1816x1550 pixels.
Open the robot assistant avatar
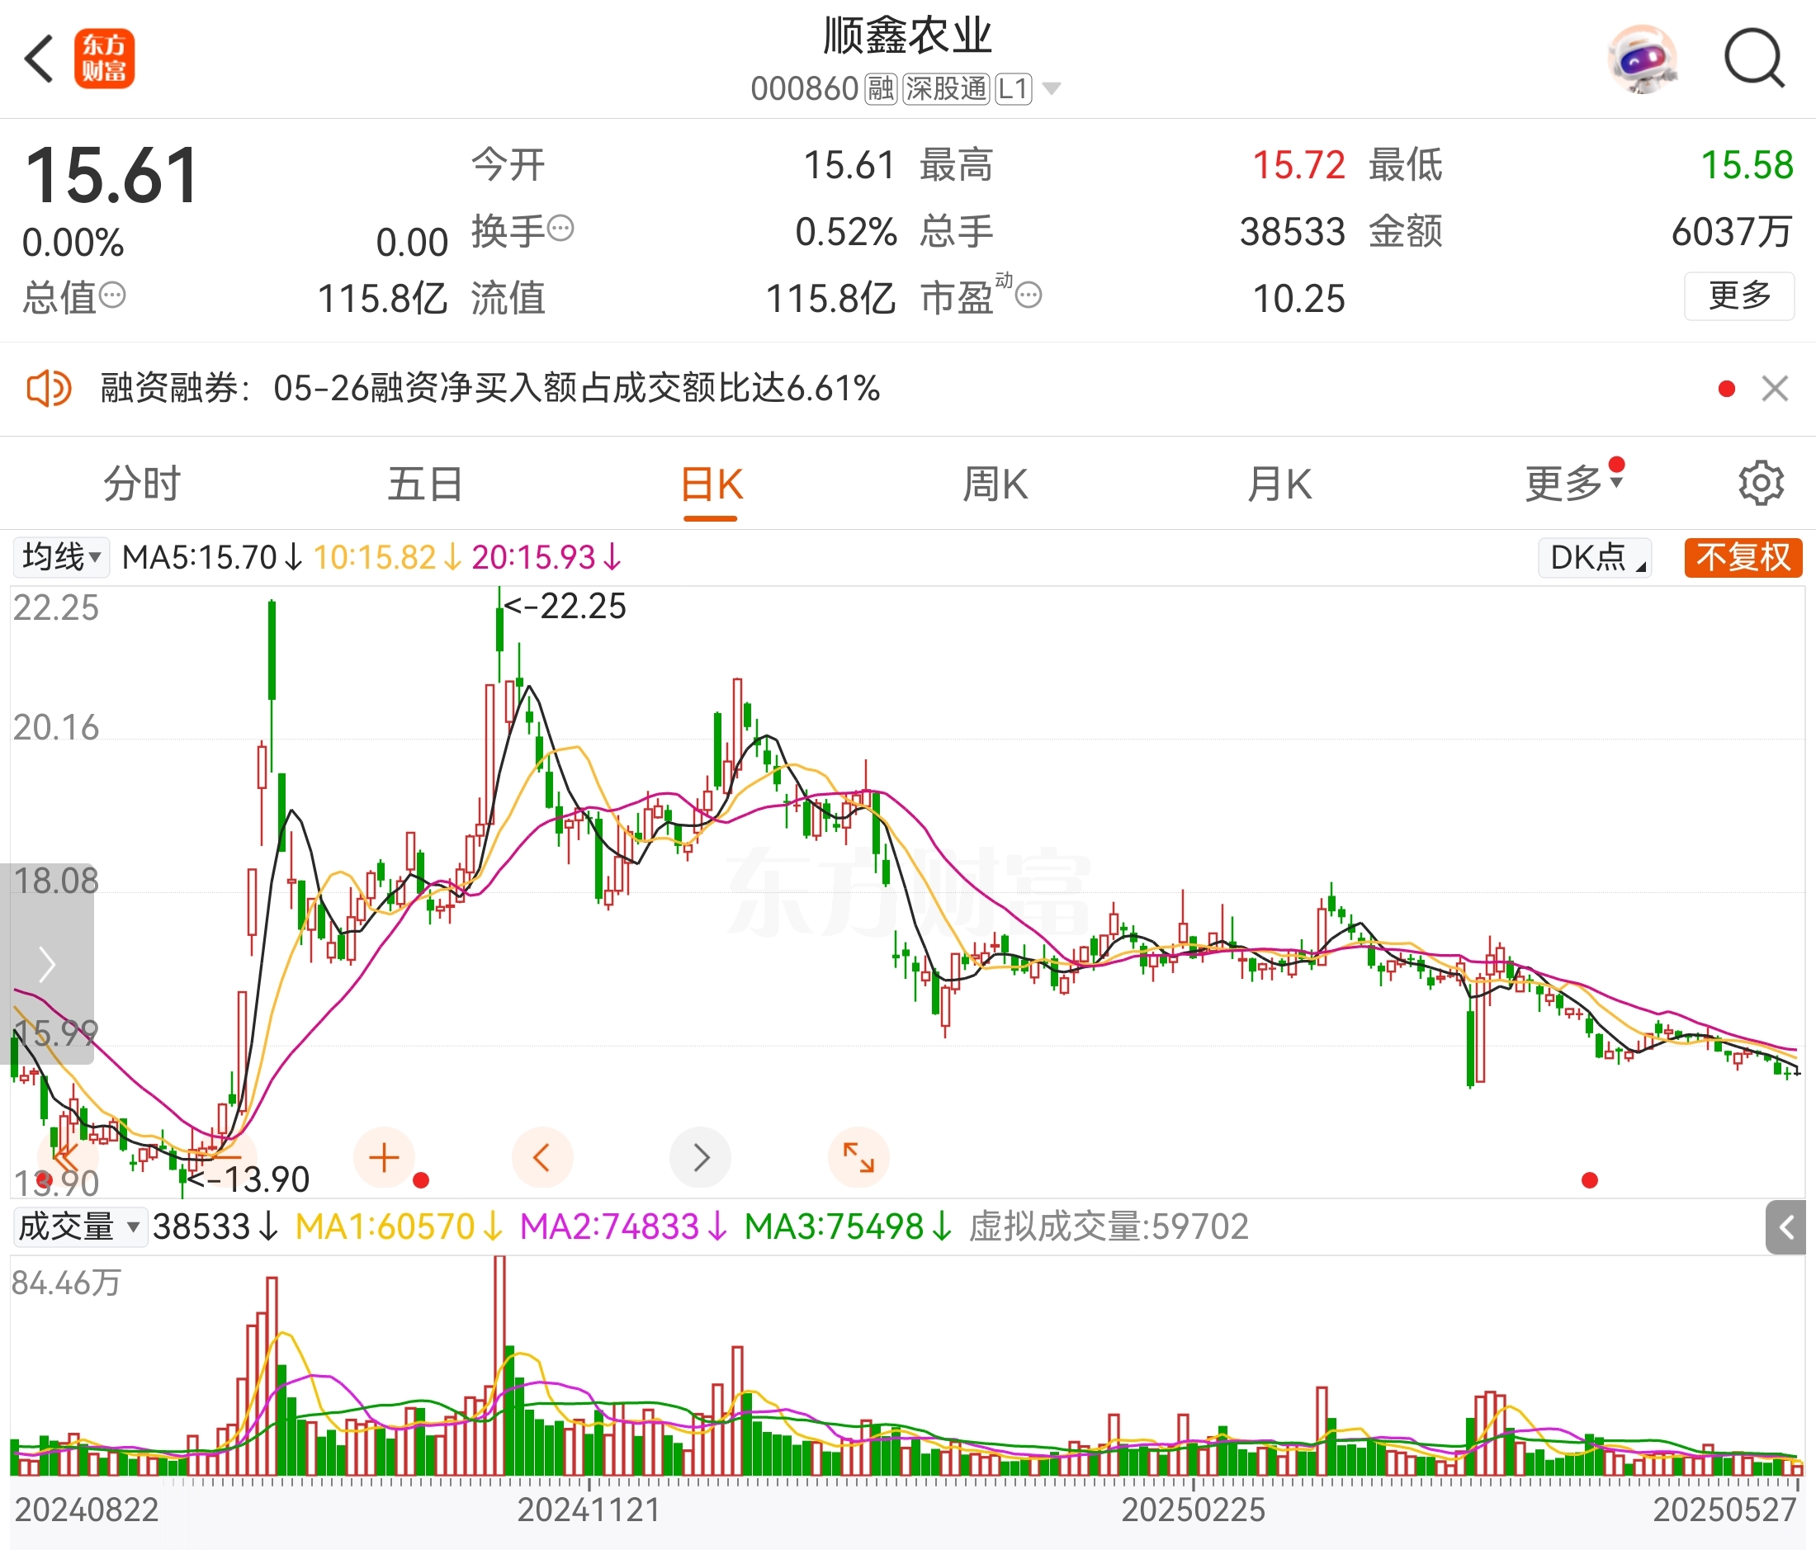pos(1643,59)
